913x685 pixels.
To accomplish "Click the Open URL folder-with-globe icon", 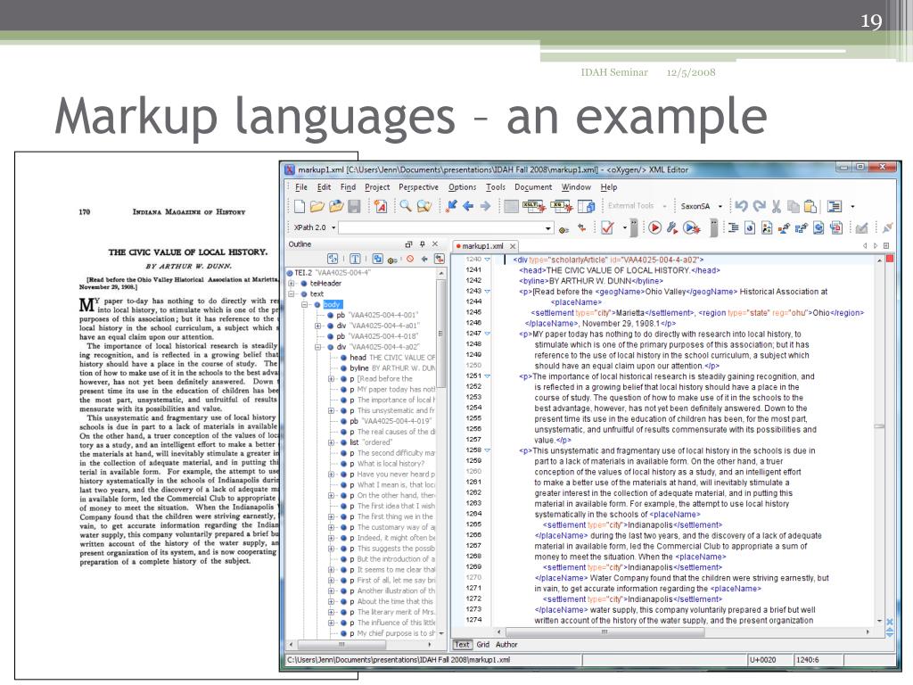I will [x=336, y=206].
